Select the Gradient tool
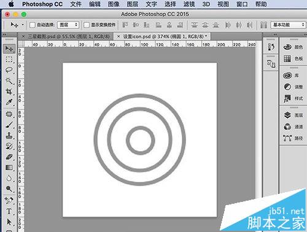The image size is (307, 232). coord(9,168)
